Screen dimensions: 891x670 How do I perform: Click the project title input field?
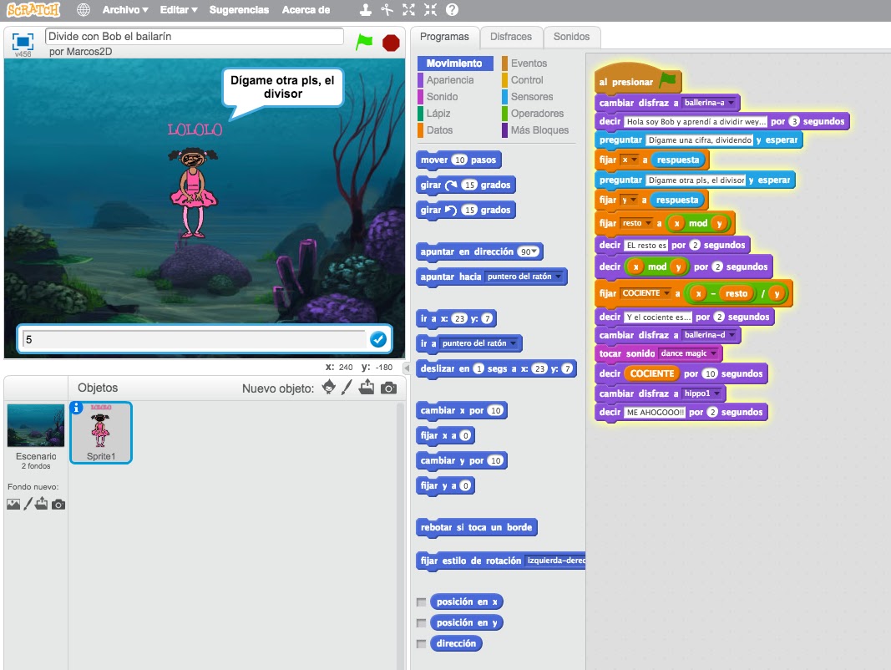(x=192, y=36)
